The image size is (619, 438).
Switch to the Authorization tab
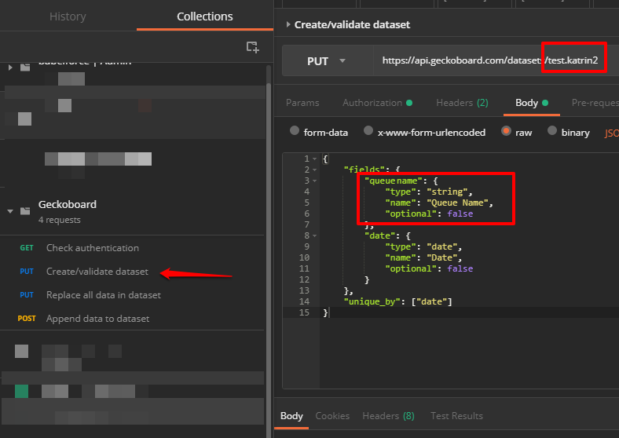point(377,103)
